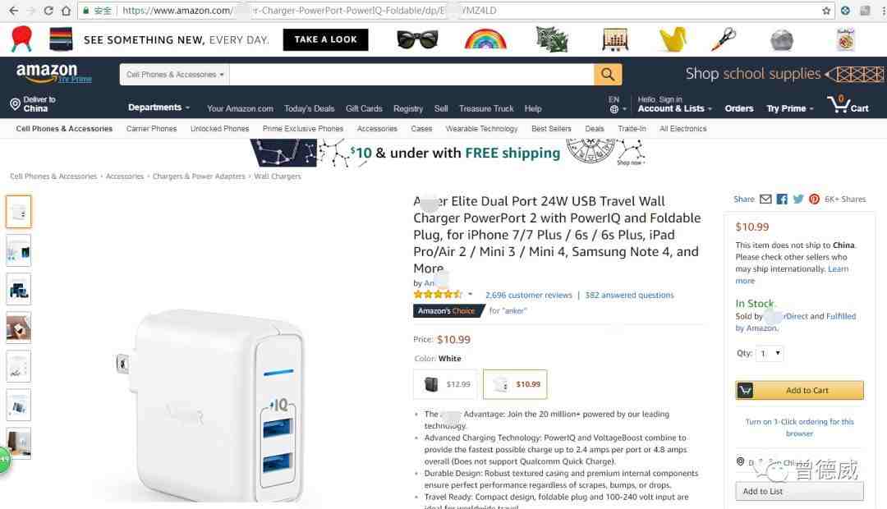This screenshot has width=887, height=509.
Task: Go to browser home icon
Action: pos(67,11)
